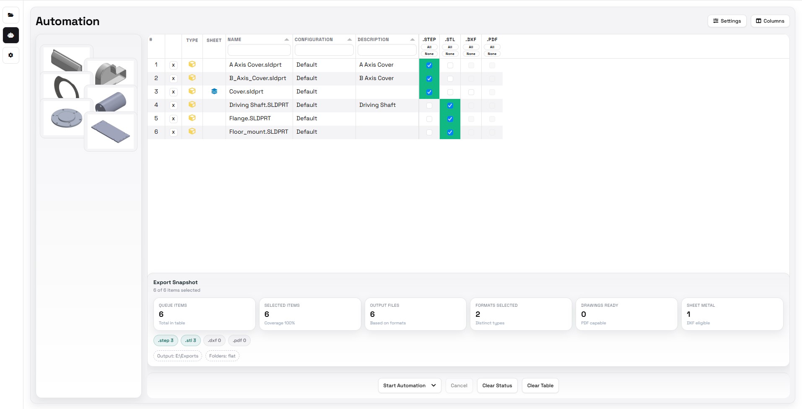Click the .stl 3 format chip
Image resolution: width=802 pixels, height=409 pixels.
191,341
